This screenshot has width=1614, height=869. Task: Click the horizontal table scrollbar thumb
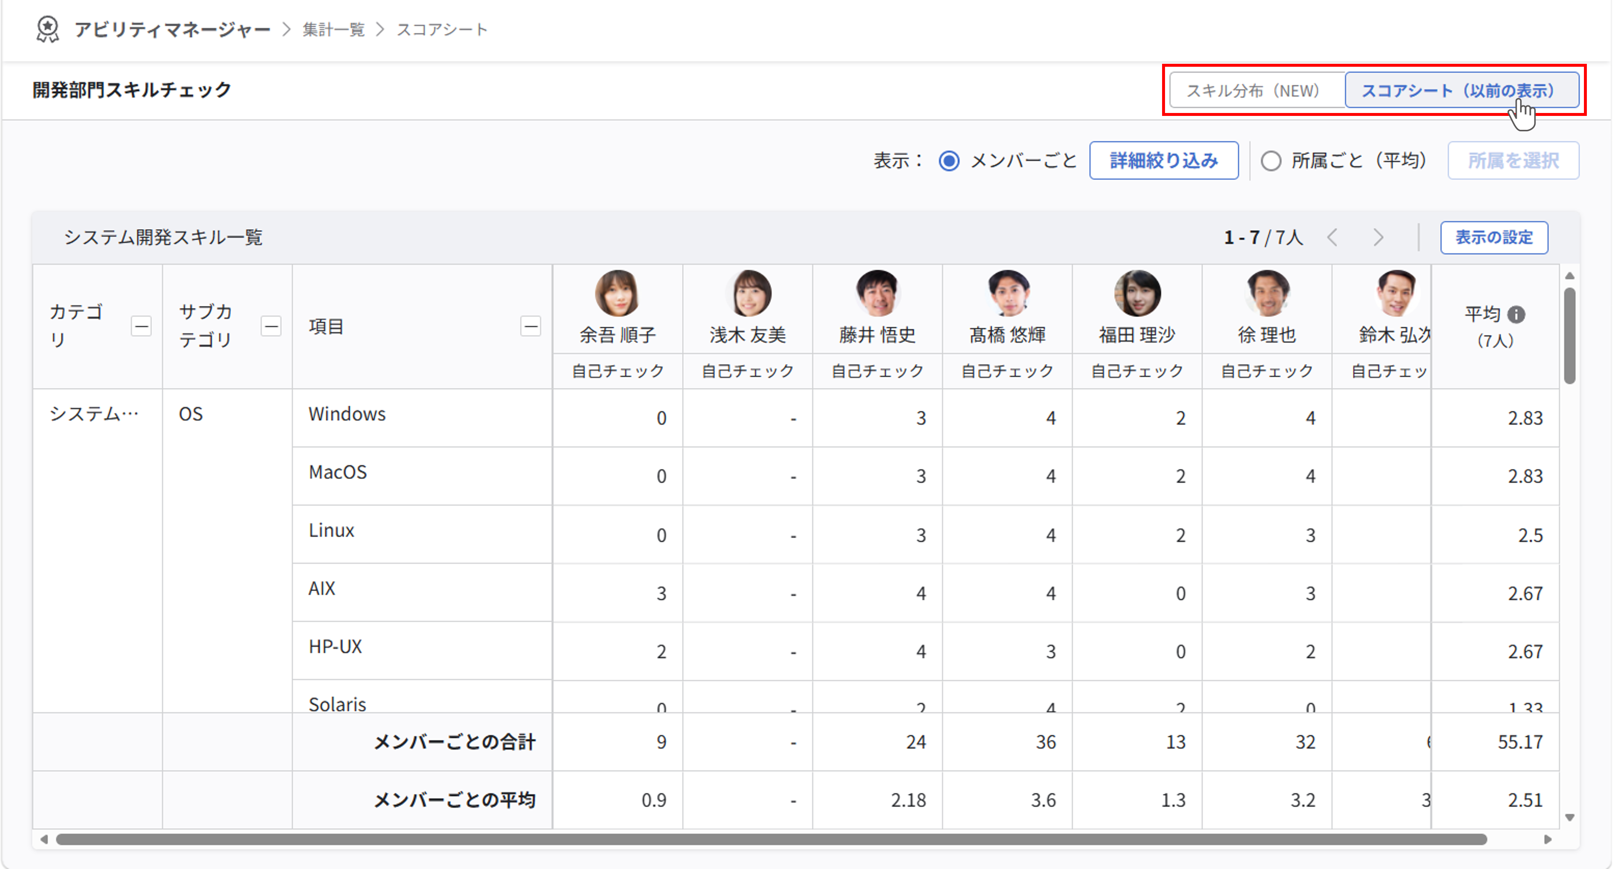point(771,840)
